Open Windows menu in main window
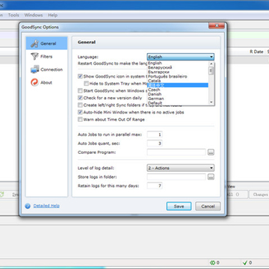 coord(34,15)
